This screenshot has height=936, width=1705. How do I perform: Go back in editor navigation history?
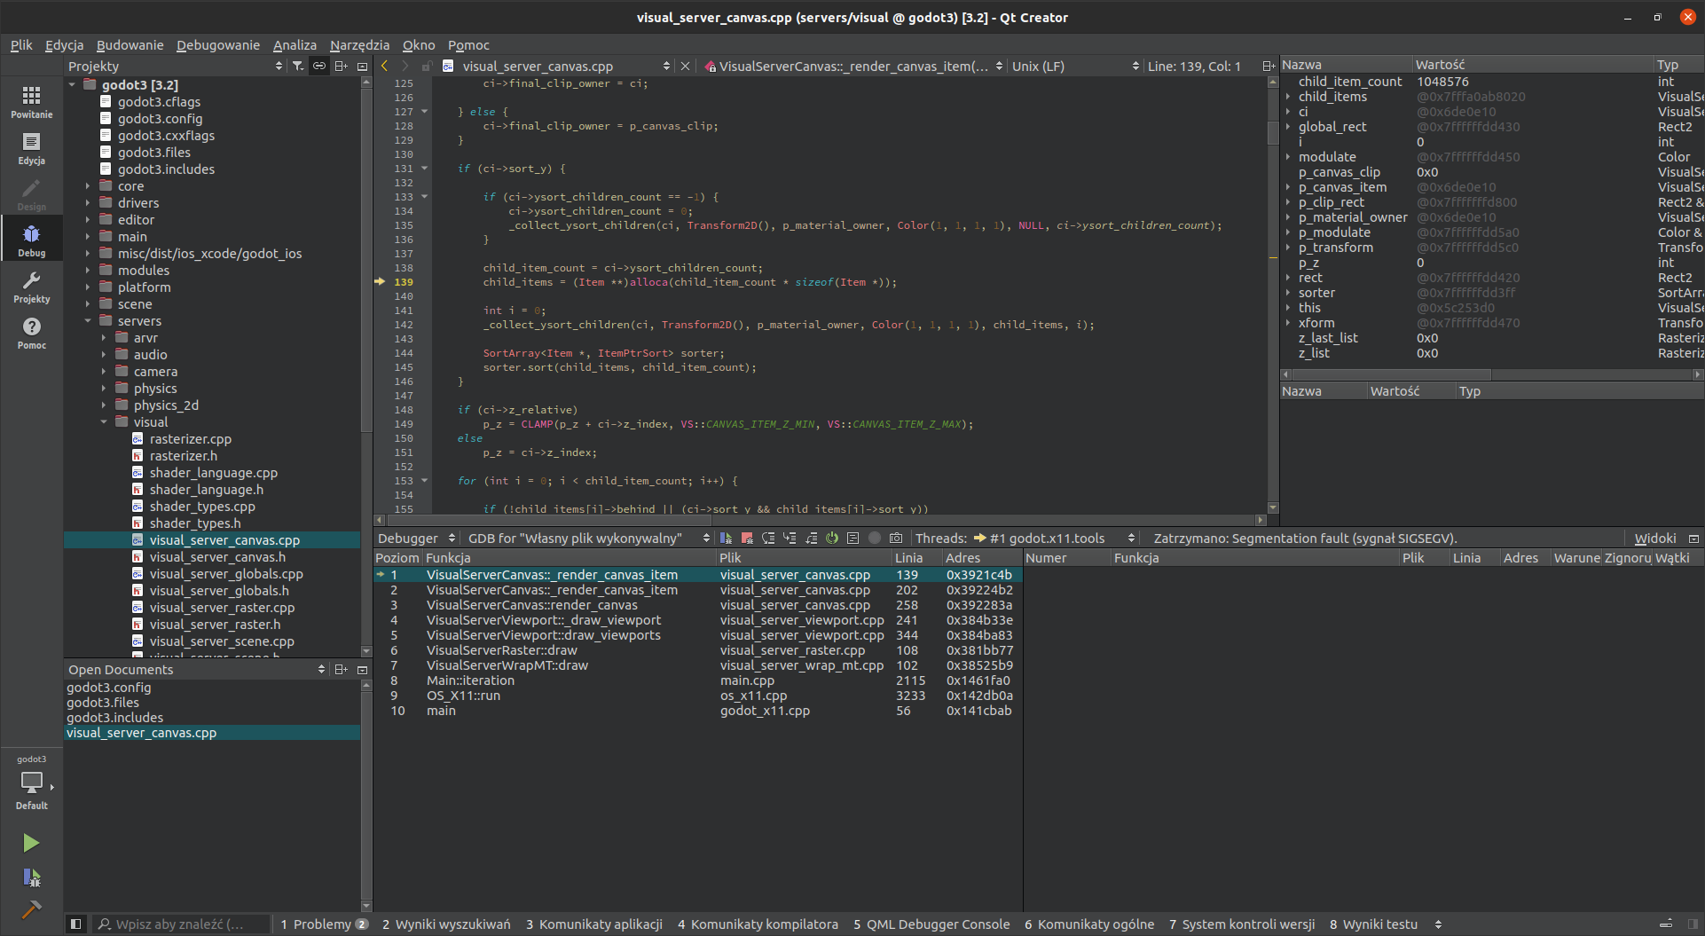(384, 66)
